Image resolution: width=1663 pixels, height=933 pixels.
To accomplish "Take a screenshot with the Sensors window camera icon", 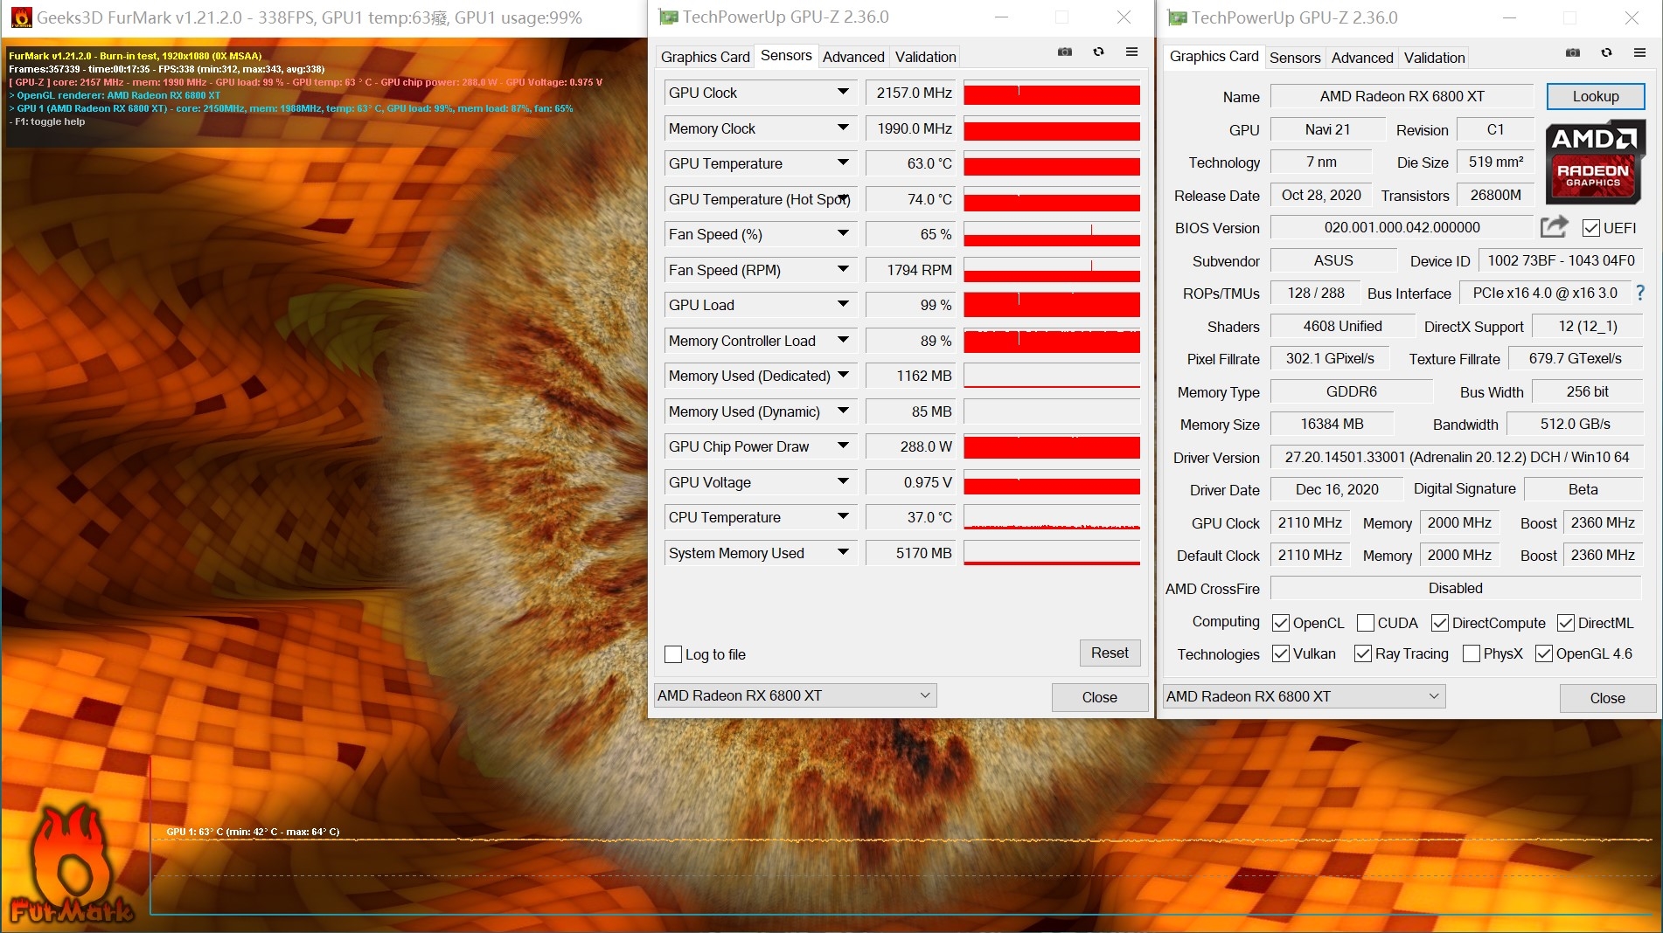I will point(1064,52).
